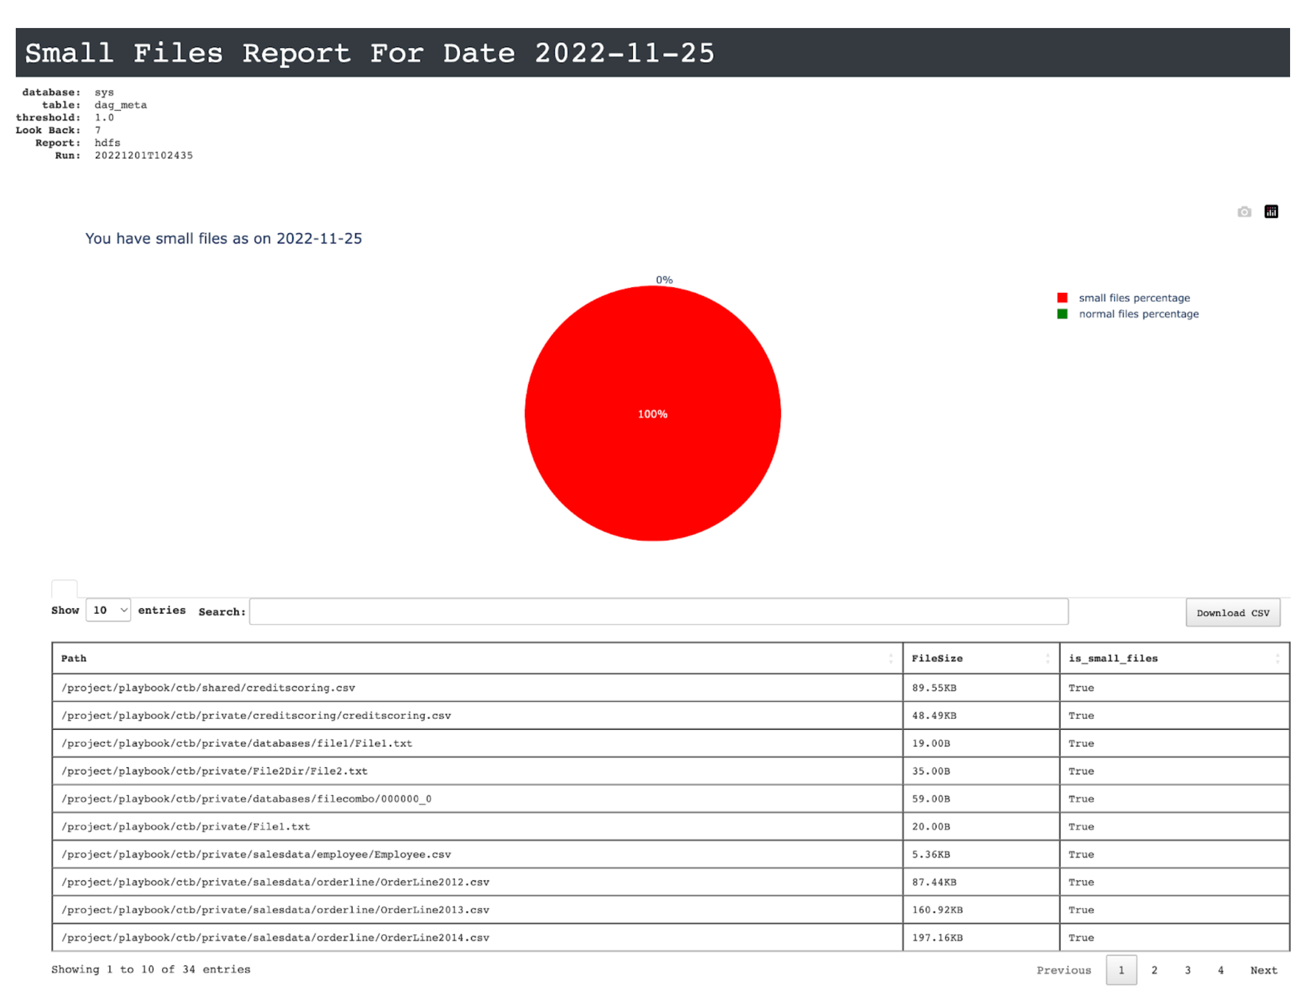Click the 89.55KB file size cell
1300x999 pixels.
click(980, 687)
